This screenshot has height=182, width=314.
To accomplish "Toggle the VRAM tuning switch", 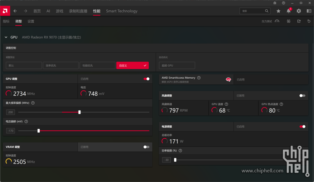I will click(x=146, y=147).
